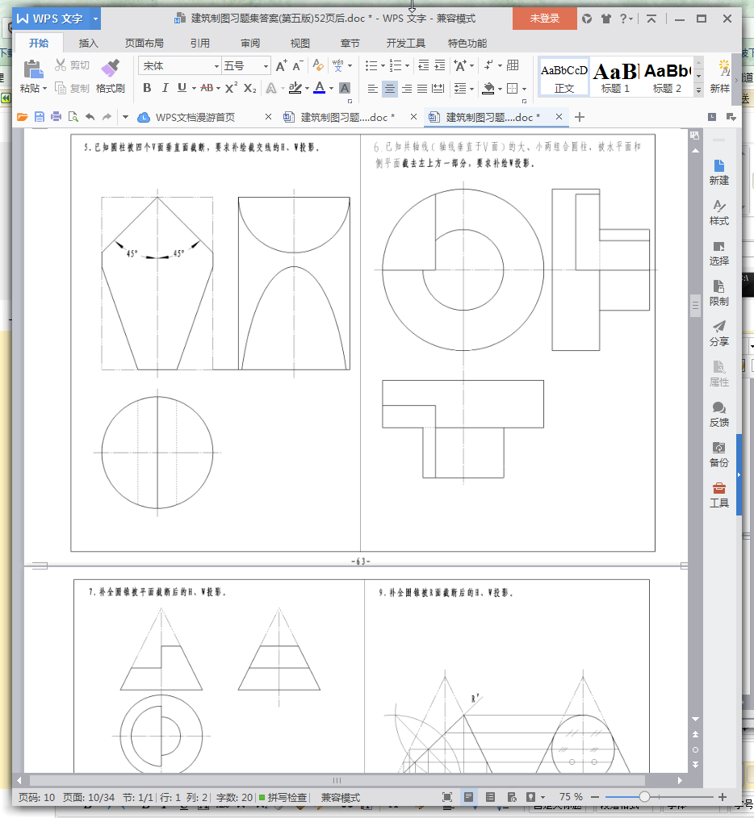Image resolution: width=754 pixels, height=818 pixels.
Task: Click the 复制 copy button
Action: coord(73,88)
